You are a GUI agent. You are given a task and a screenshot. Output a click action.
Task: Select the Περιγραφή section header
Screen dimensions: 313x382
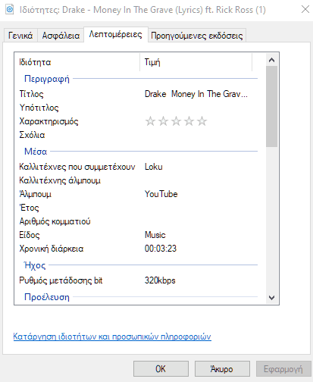click(47, 79)
